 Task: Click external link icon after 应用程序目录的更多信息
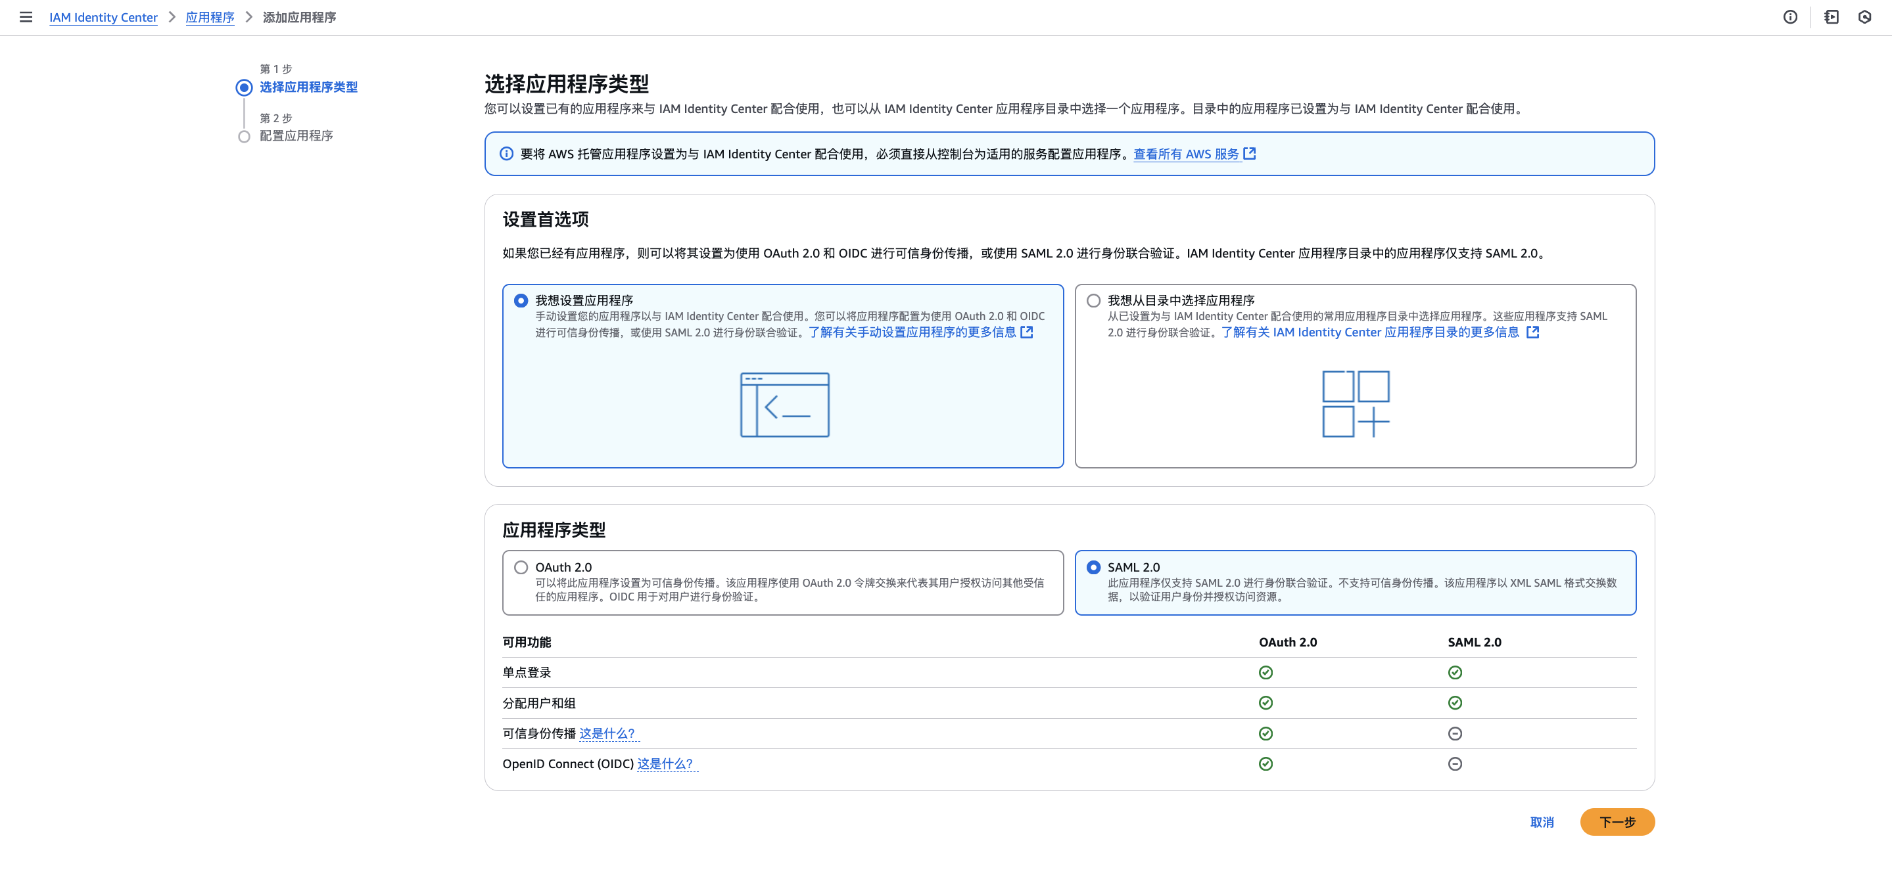coord(1532,332)
